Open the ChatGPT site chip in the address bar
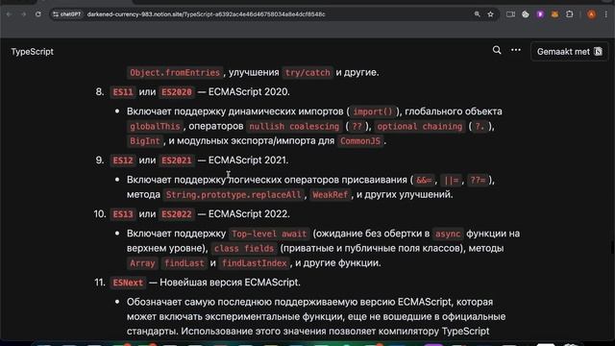The height and width of the screenshot is (346, 615). pyautogui.click(x=66, y=14)
